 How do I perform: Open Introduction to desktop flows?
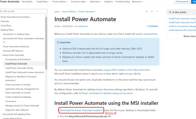coord(16,34)
